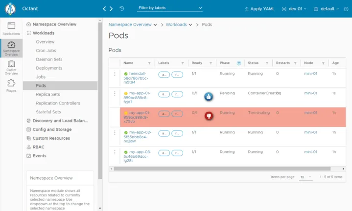
Task: Click the Workloads breadcrumb link
Action: click(176, 24)
